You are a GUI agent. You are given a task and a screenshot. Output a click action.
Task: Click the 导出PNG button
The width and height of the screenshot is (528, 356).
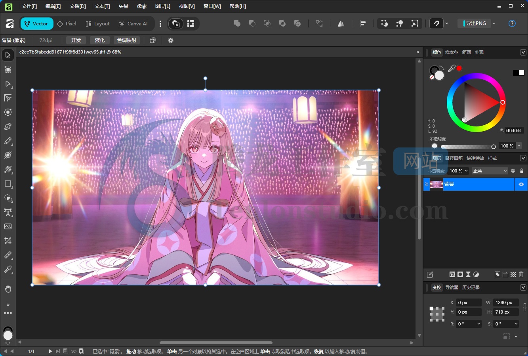475,23
